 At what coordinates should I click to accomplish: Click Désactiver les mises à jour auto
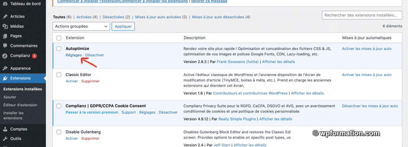coord(370,106)
